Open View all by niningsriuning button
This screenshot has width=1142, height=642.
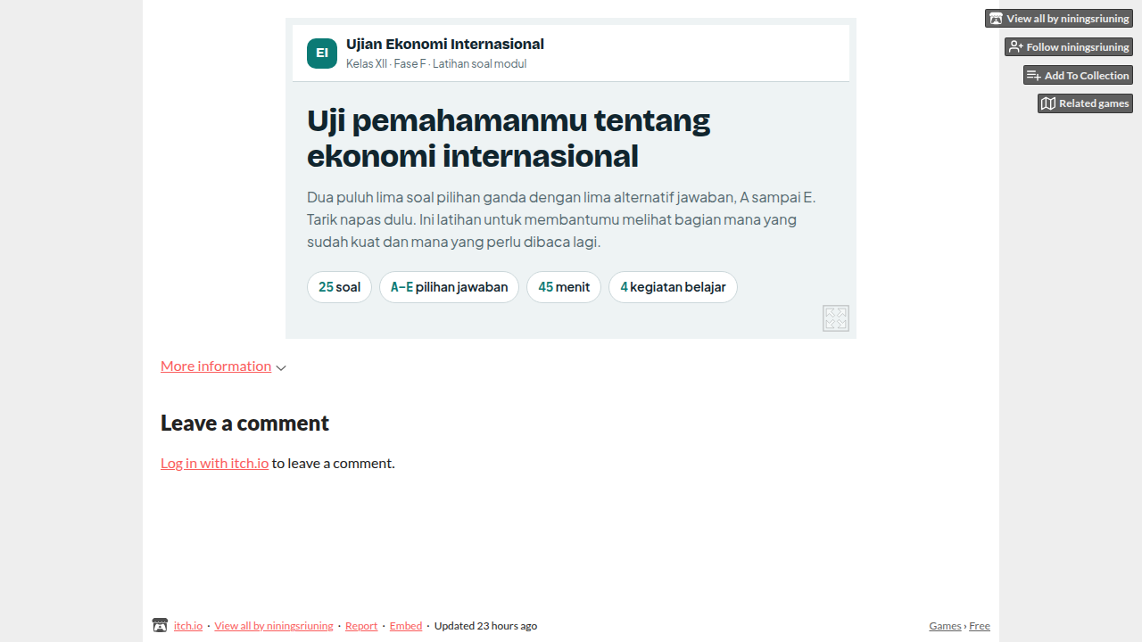[1059, 19]
